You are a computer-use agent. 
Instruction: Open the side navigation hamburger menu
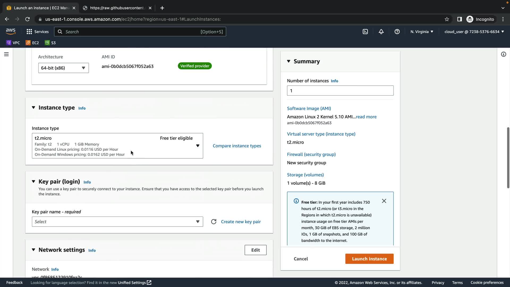(6, 54)
